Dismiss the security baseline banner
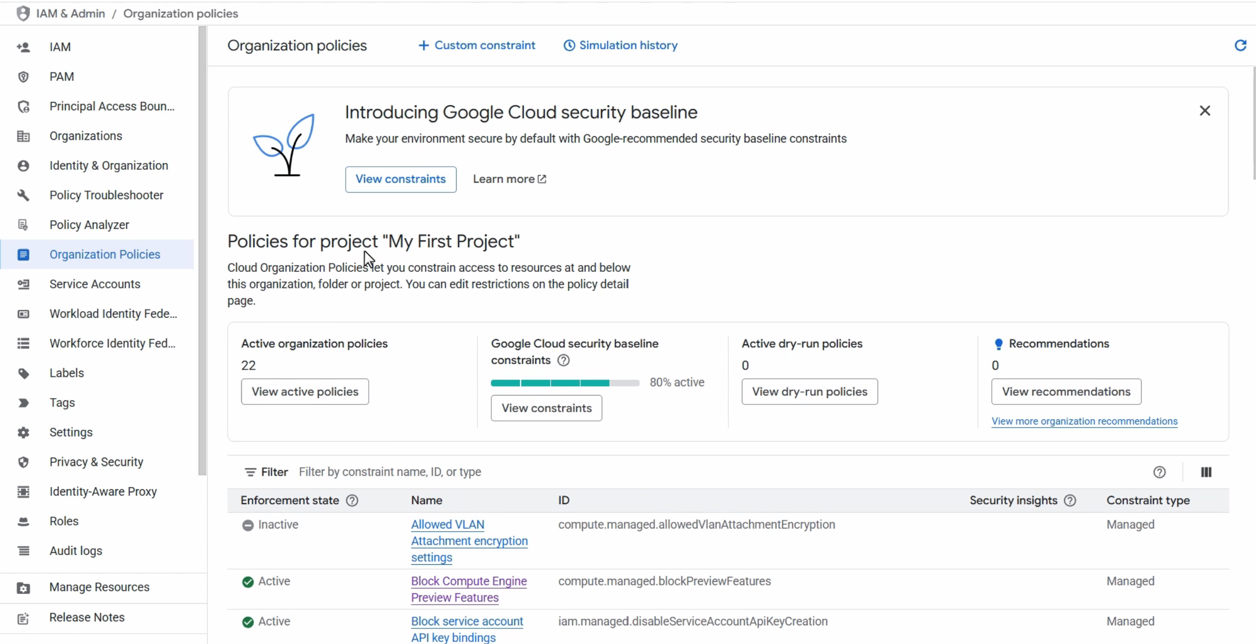This screenshot has width=1256, height=644. pos(1205,111)
